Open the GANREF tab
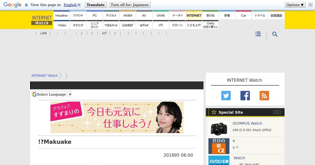Screen dimensions: 315x165 128,25
